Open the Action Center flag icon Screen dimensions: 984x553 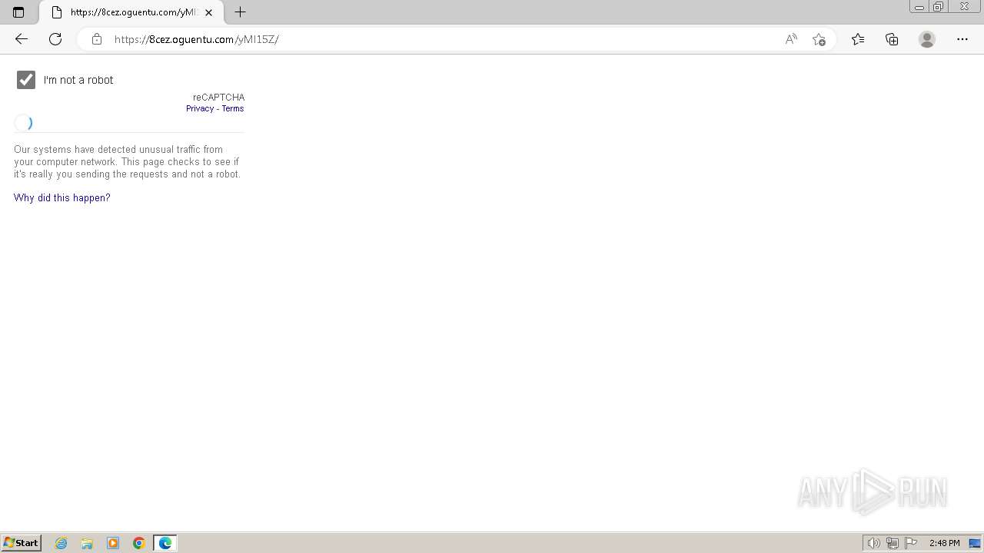[x=911, y=543]
